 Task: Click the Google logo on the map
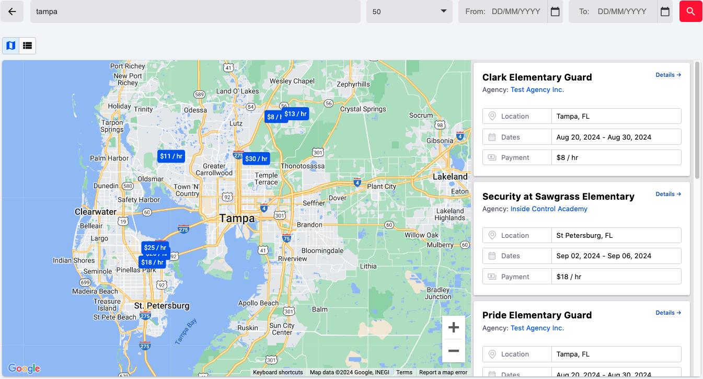tap(24, 369)
